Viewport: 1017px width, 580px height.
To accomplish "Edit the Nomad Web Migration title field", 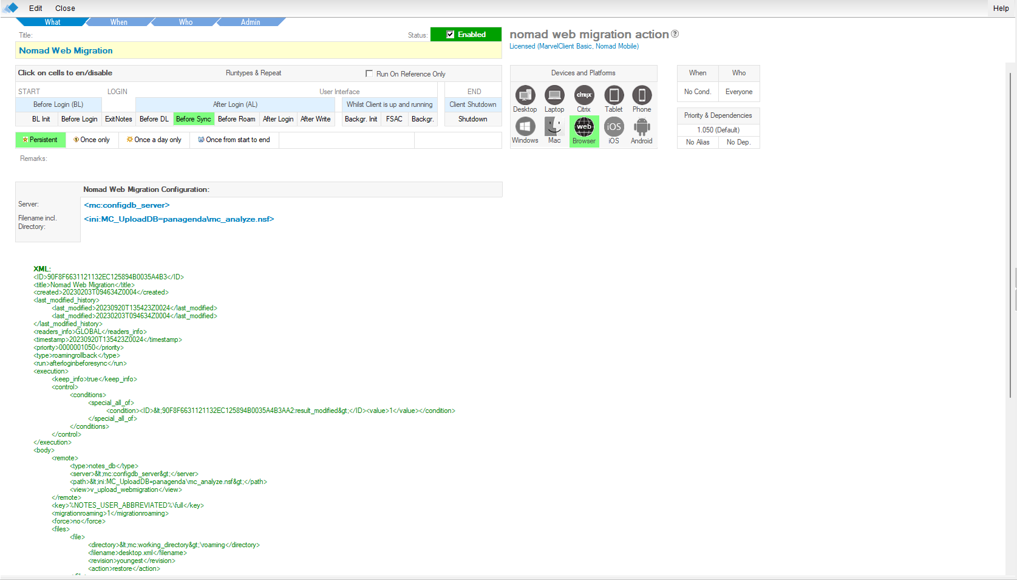I will (x=259, y=50).
